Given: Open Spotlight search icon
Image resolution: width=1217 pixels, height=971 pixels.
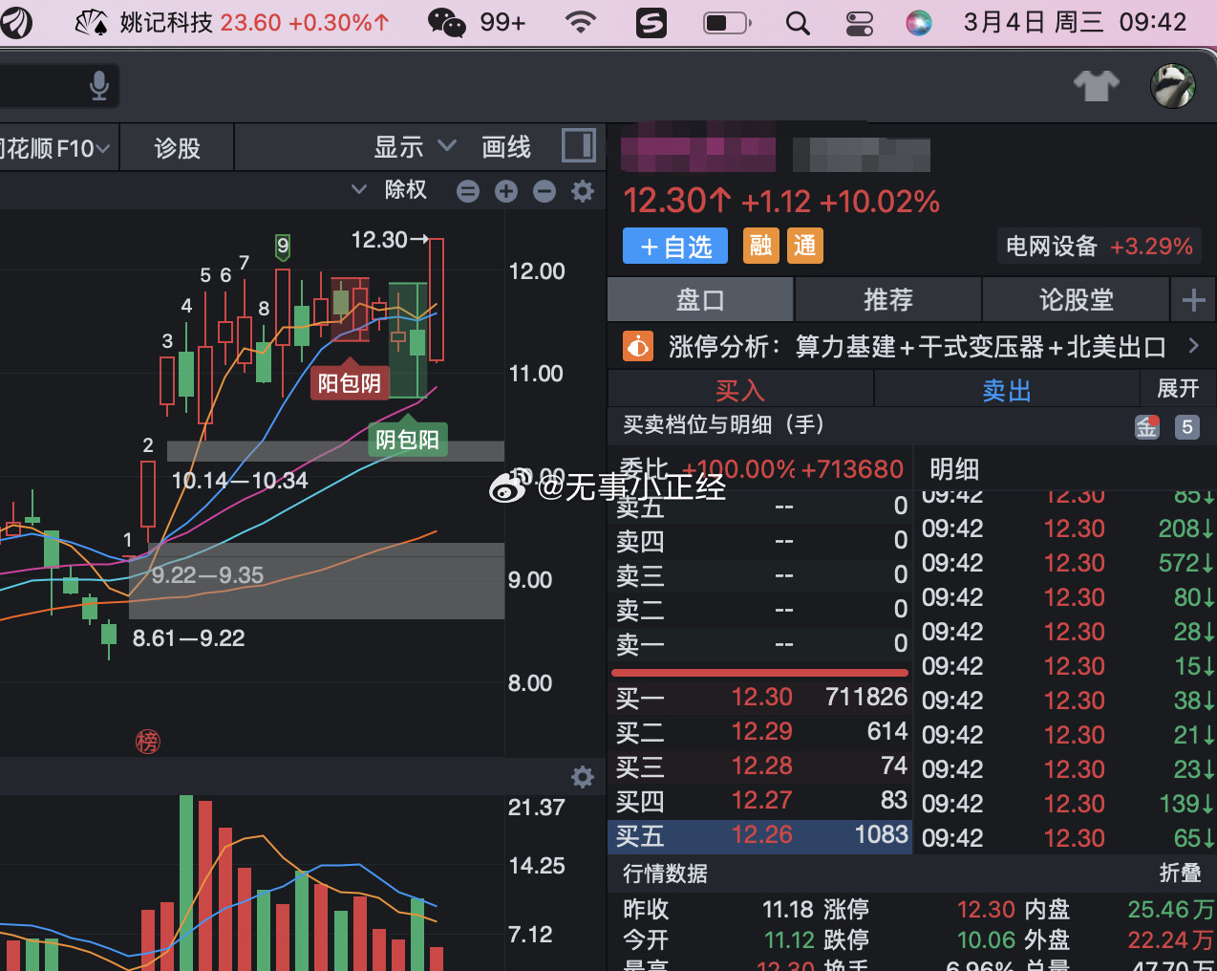Looking at the screenshot, I should coord(798,22).
